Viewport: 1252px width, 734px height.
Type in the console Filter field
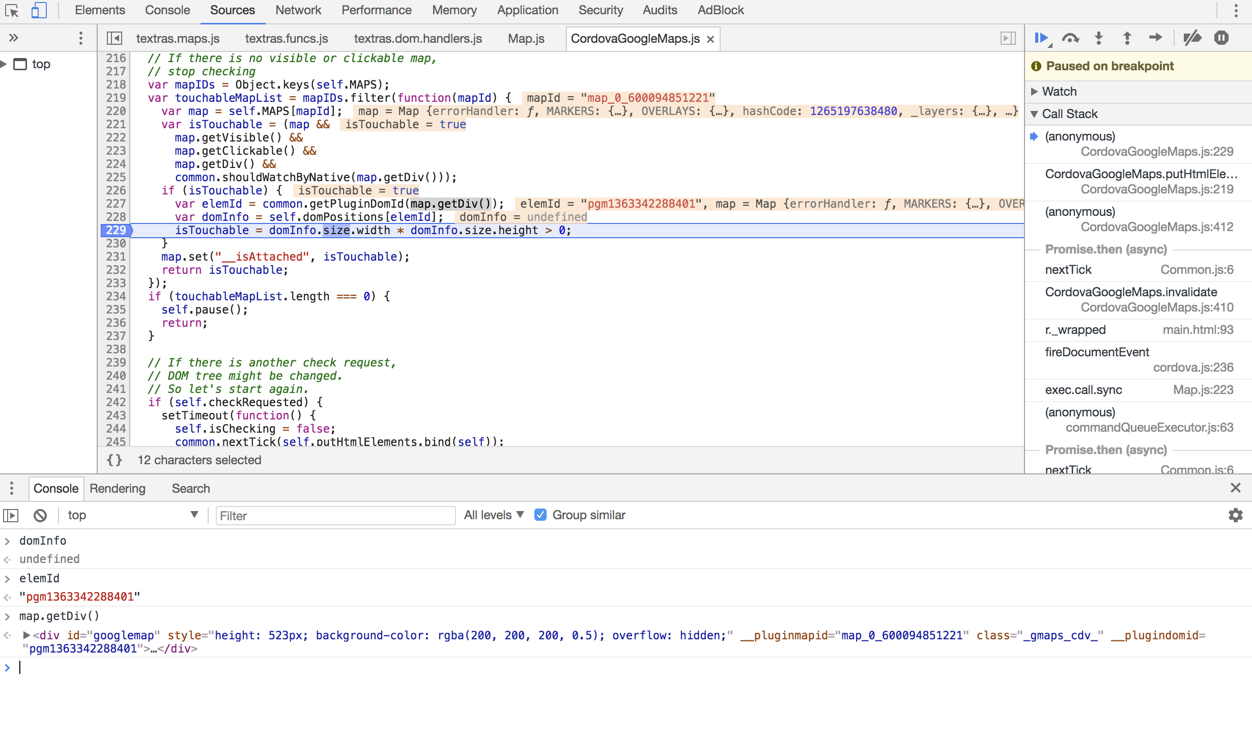(335, 516)
